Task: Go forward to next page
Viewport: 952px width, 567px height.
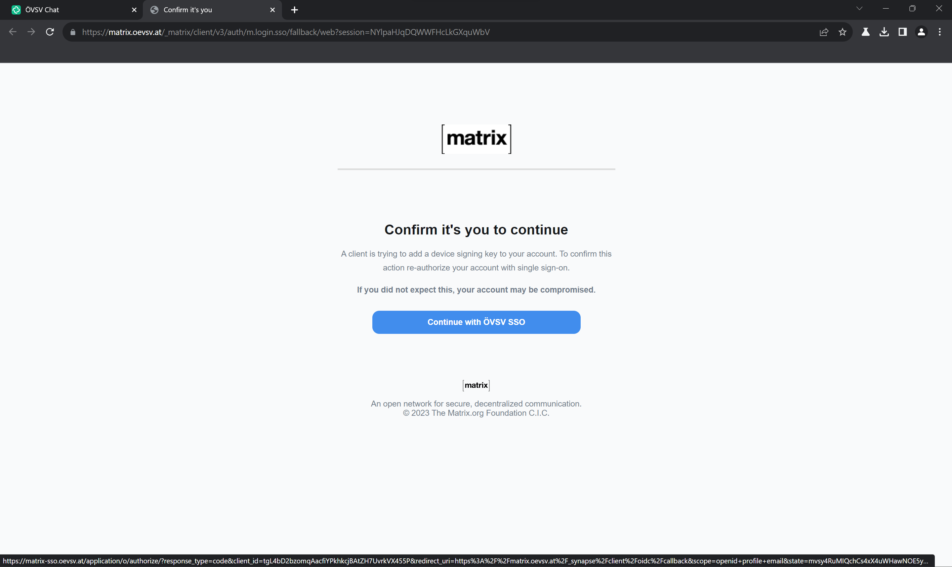Action: click(31, 32)
